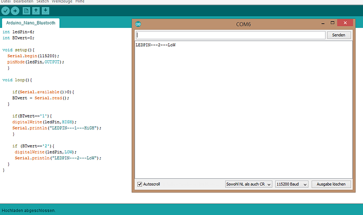Click 'Hochladen abgeschlossen.' status message
The width and height of the screenshot is (363, 215).
coord(29,210)
